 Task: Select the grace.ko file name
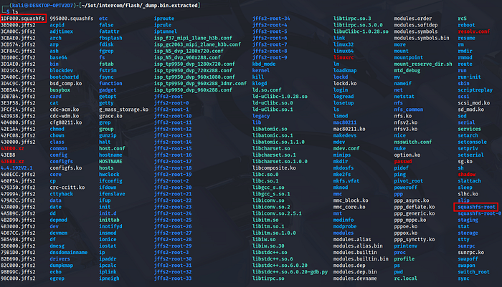(x=110, y=116)
